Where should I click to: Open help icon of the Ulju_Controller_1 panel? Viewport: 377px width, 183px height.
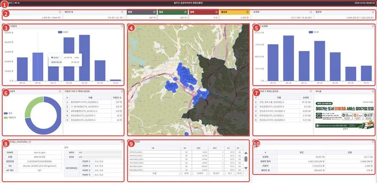(x=122, y=142)
